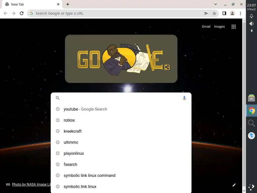Select the roblox suggestion
This screenshot has width=257, height=193.
[x=121, y=120]
